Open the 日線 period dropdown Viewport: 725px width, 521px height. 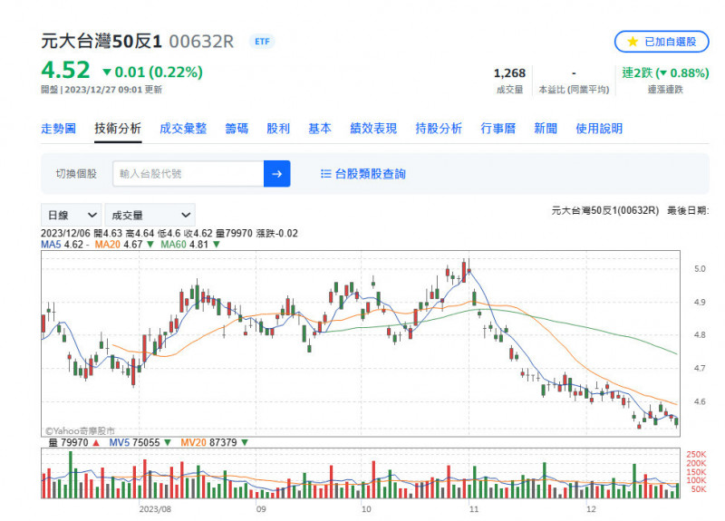point(72,215)
